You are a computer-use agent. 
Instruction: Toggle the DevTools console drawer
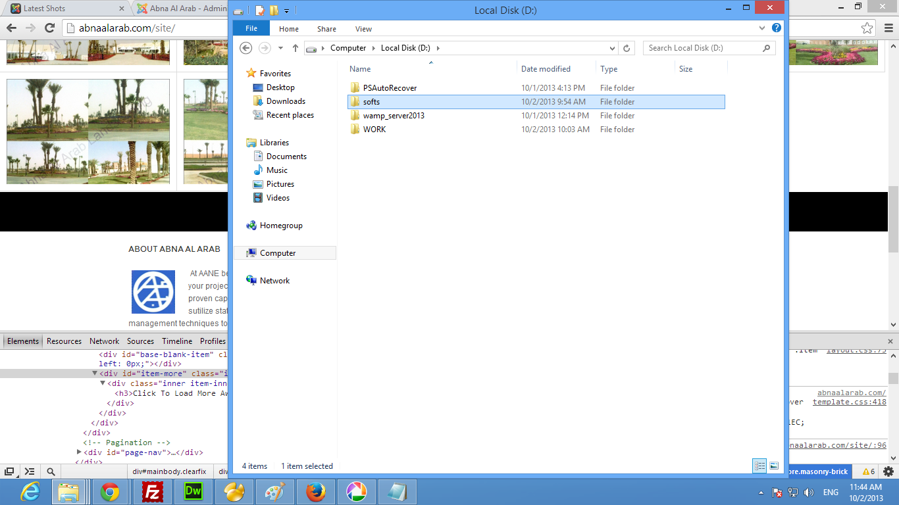(30, 471)
